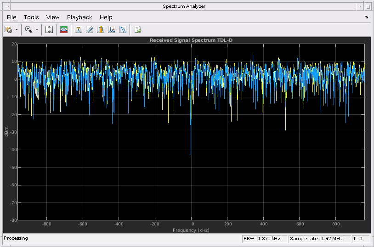This screenshot has height=247, width=374.
Task: Open the blue-curves CCDF Measurements icon
Action: point(123,29)
